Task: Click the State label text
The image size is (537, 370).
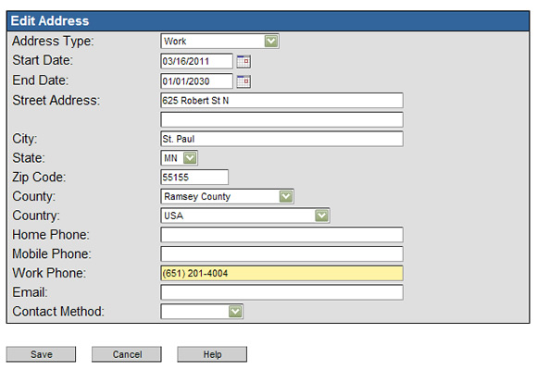Action: click(29, 158)
